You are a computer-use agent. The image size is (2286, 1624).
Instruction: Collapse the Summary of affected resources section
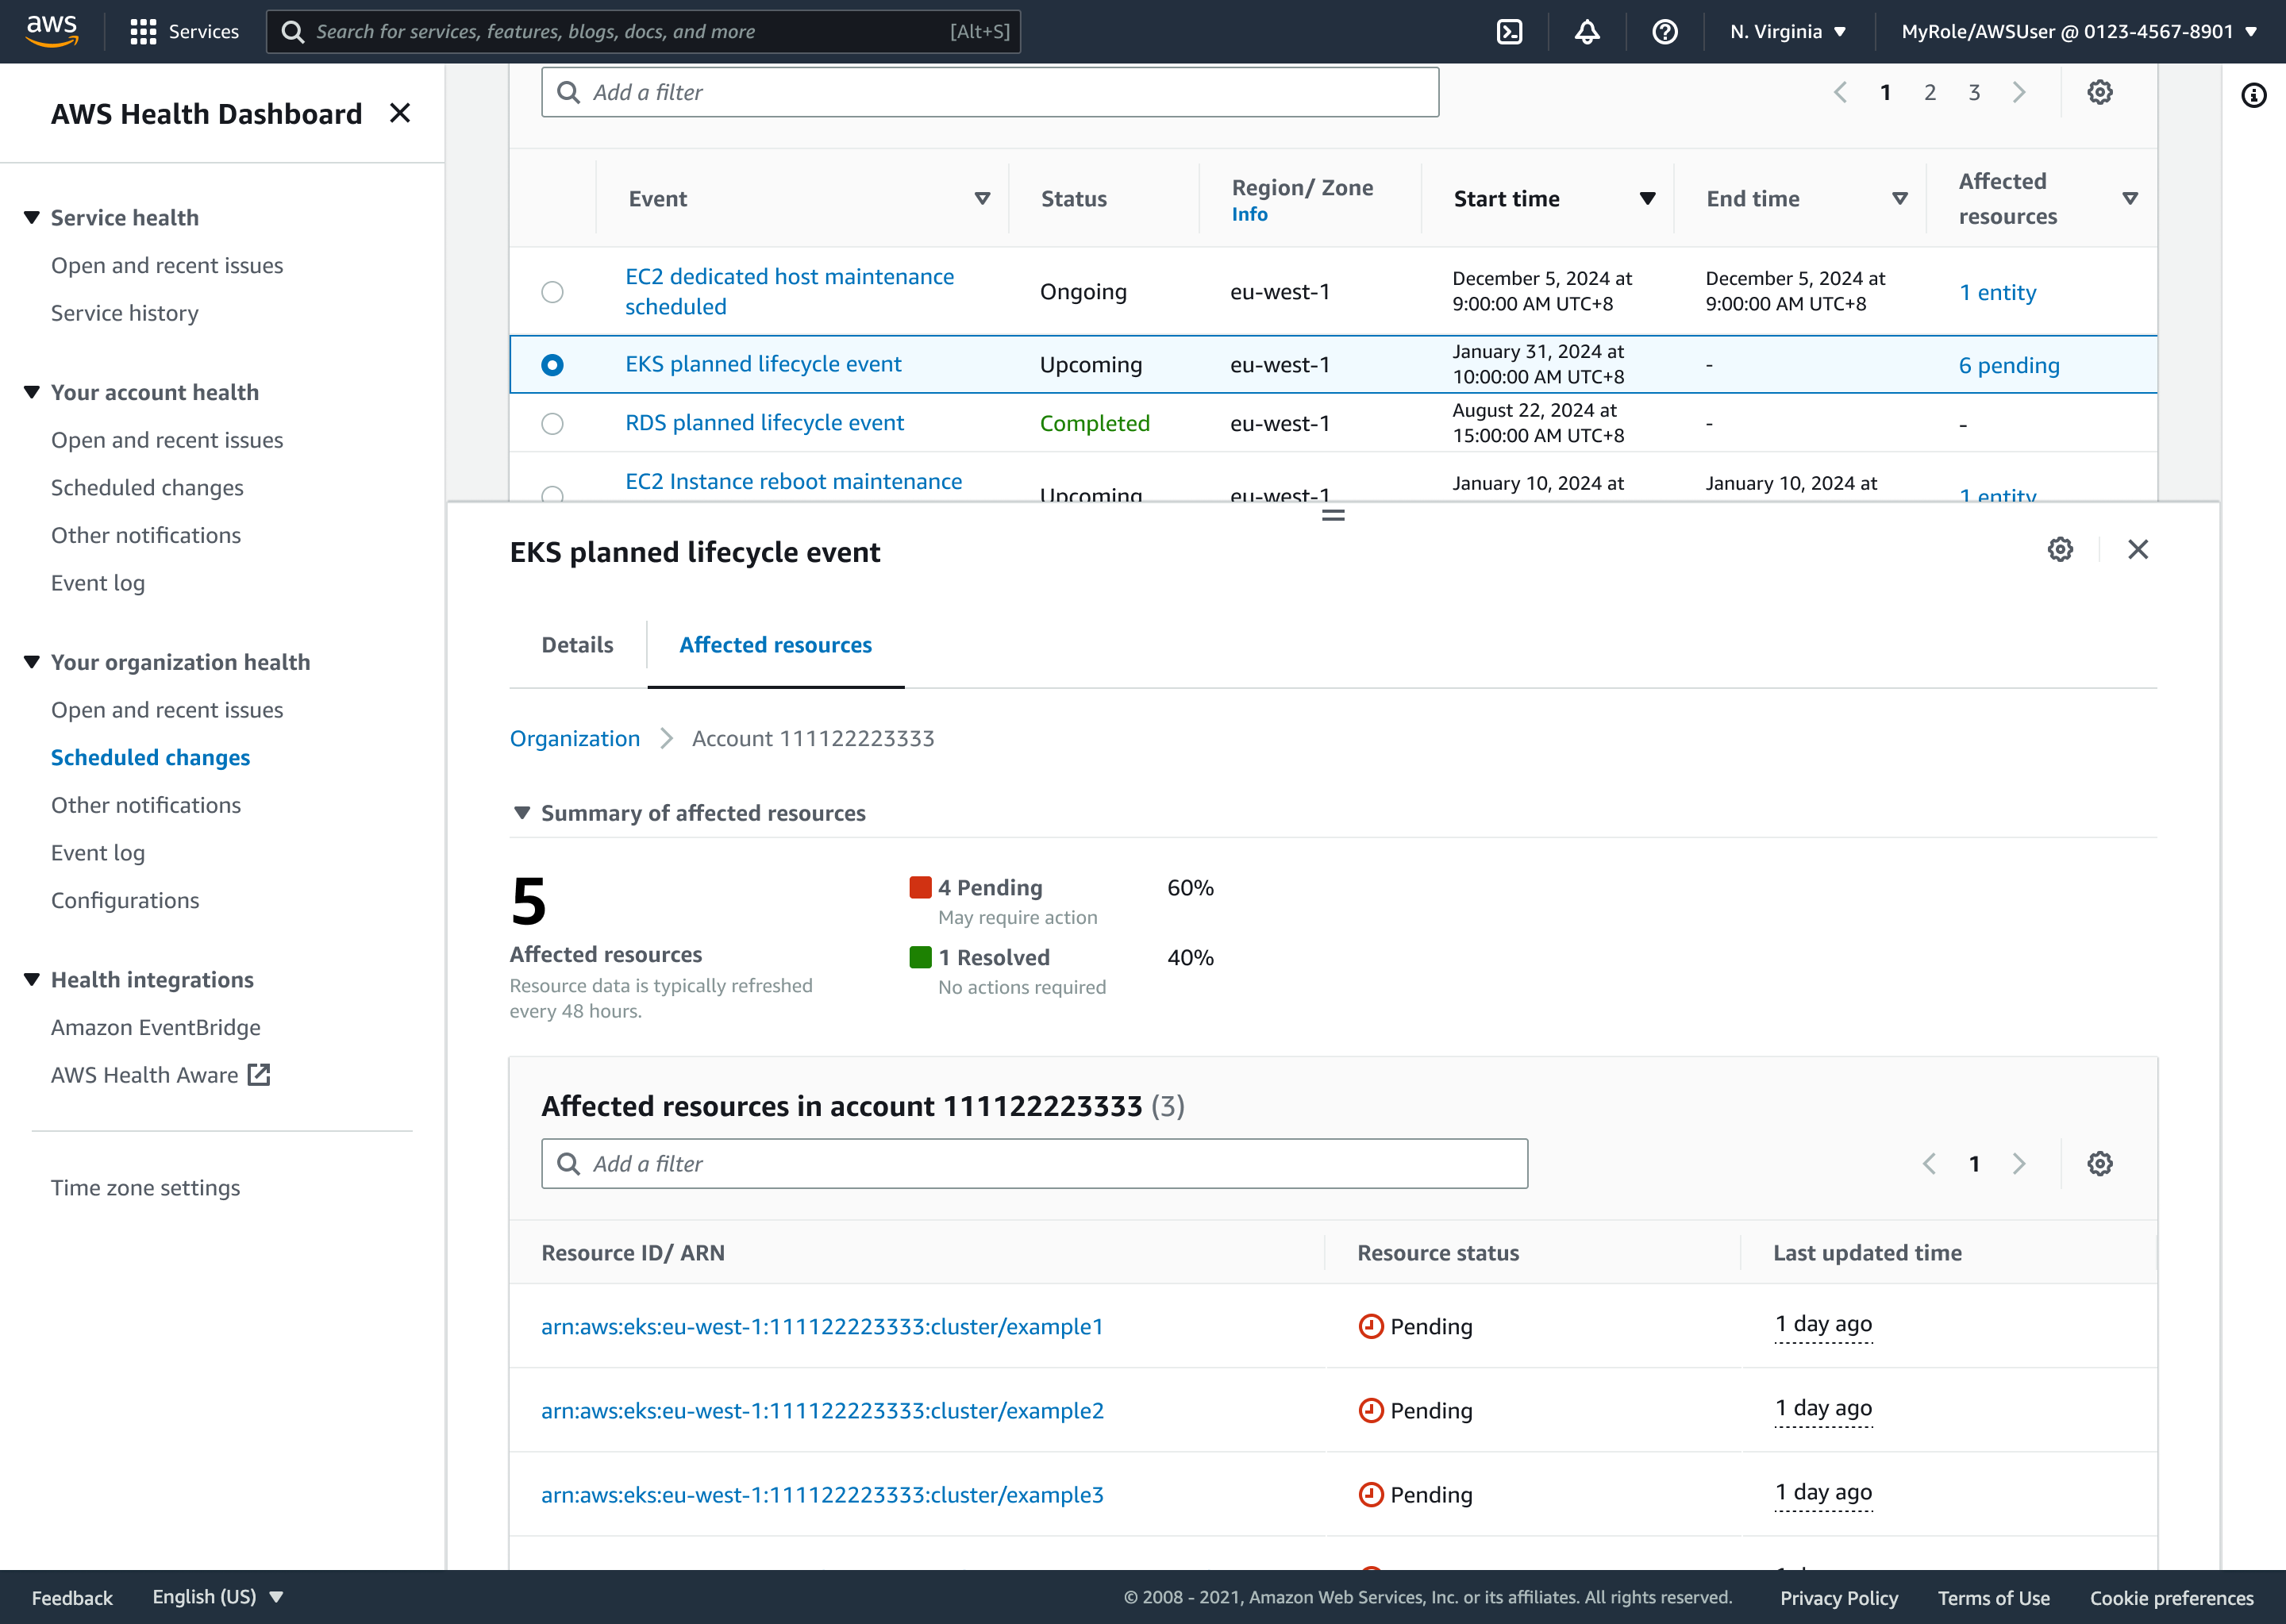click(521, 813)
